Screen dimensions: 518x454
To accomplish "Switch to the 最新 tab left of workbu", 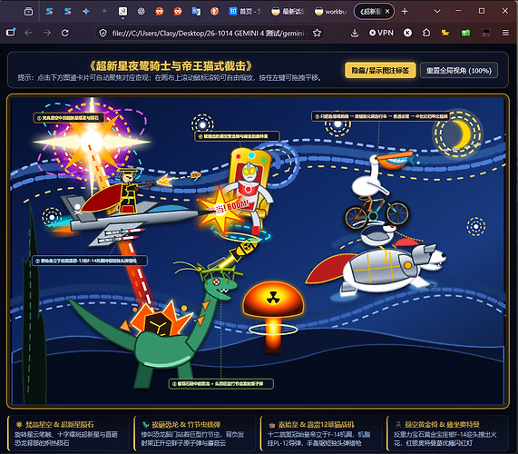I will [x=288, y=12].
